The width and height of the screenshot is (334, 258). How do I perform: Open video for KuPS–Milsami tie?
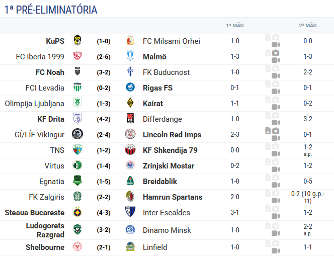point(276,45)
